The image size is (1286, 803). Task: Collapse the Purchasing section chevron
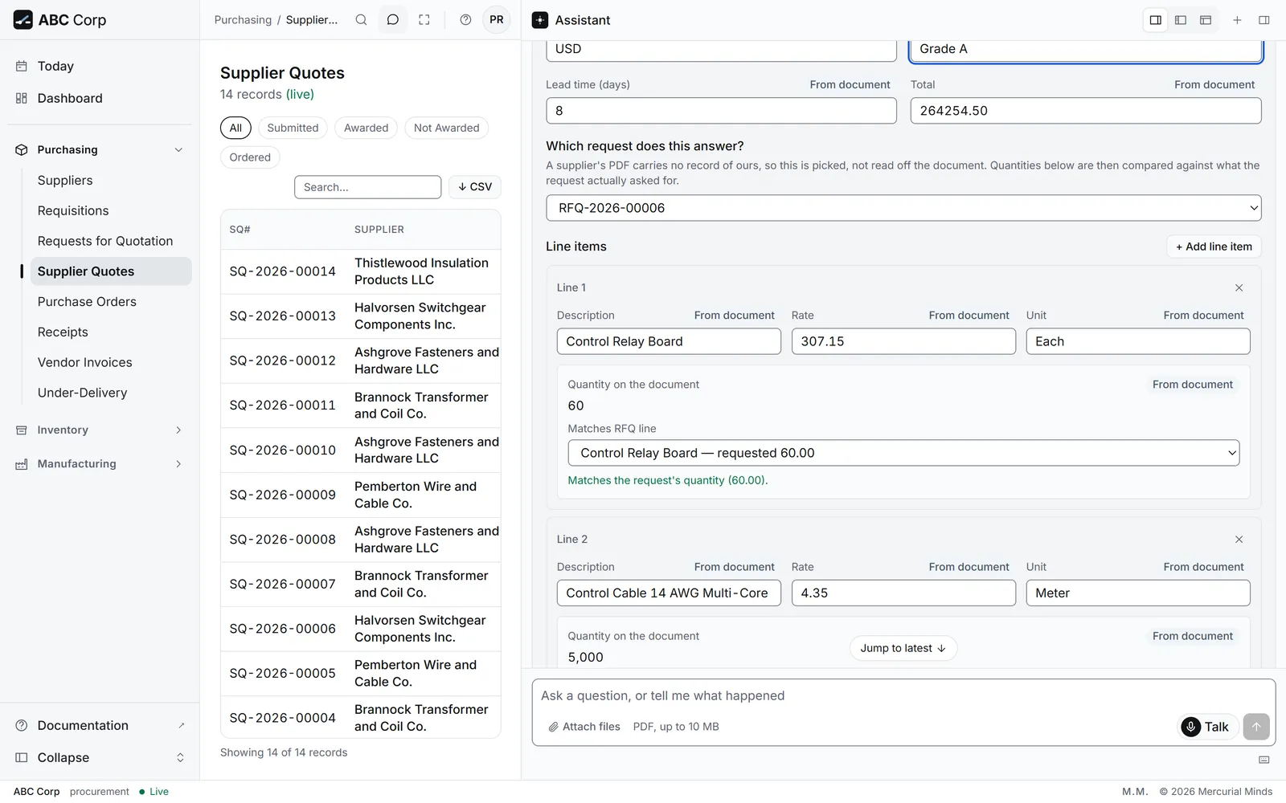point(178,150)
